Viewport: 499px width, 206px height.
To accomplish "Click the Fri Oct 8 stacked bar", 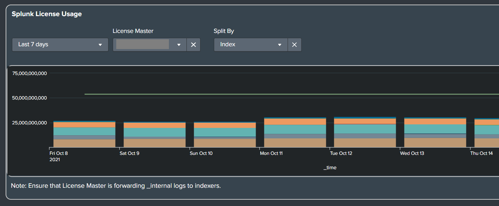I will [84, 134].
